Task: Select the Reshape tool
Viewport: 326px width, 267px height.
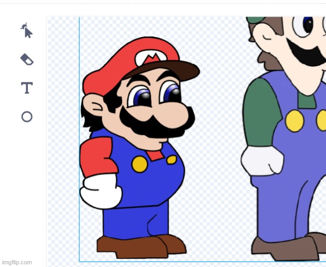Action: click(27, 30)
